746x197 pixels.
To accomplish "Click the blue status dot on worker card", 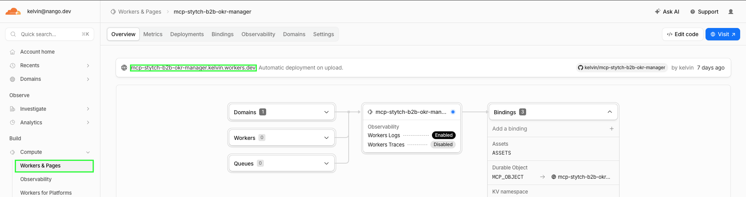I will point(453,112).
